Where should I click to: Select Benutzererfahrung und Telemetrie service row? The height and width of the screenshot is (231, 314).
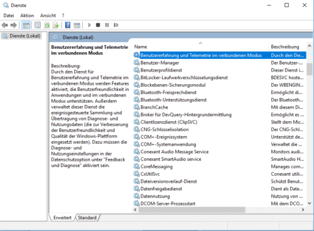tap(220, 55)
